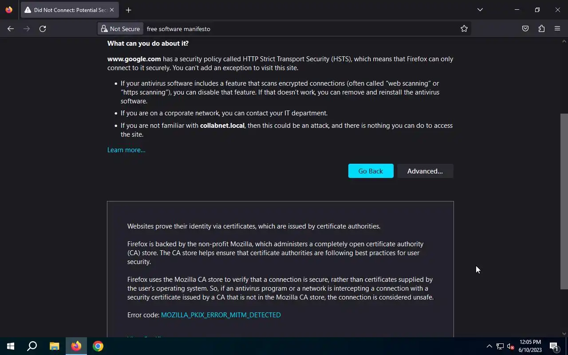
Task: Open File Explorer from the taskbar
Action: coord(54,346)
